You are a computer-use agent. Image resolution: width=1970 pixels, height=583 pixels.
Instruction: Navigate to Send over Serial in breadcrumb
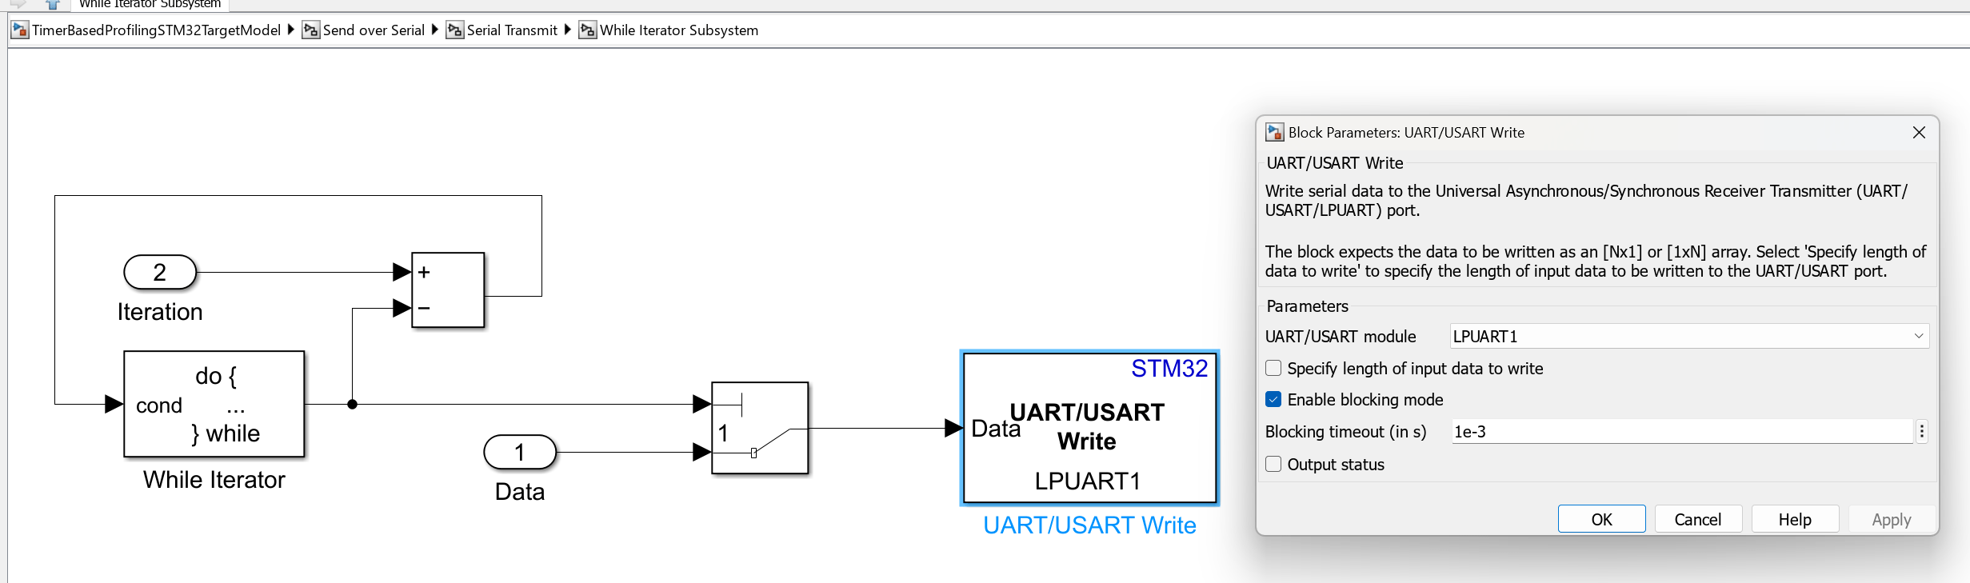click(373, 30)
